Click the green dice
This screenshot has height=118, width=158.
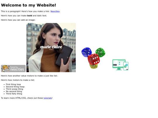(100, 52)
